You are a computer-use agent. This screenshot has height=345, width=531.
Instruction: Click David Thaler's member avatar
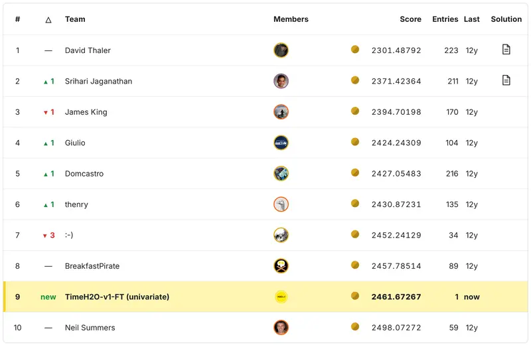281,50
